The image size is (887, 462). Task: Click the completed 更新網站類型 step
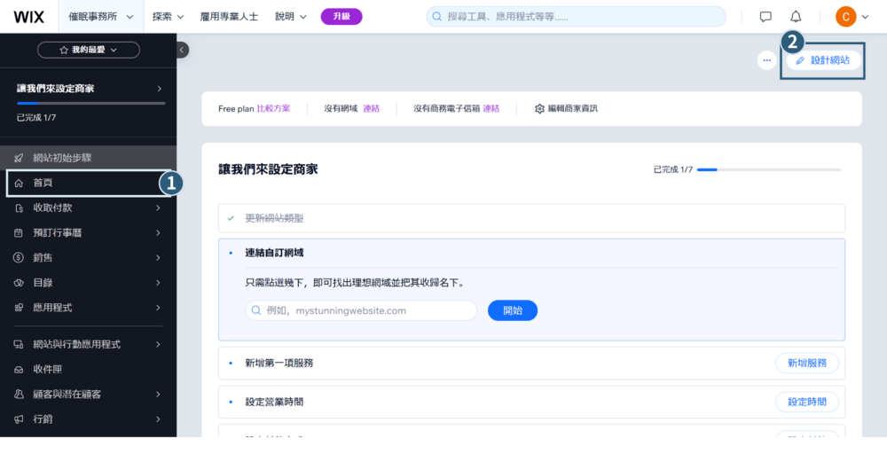(x=531, y=218)
